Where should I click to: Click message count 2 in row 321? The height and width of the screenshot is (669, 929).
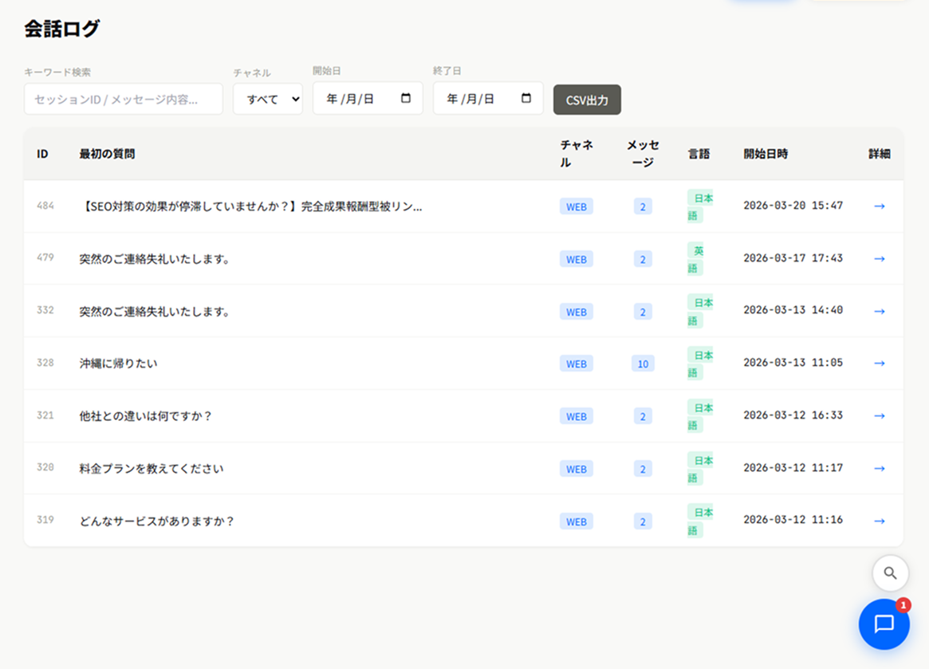coord(643,416)
